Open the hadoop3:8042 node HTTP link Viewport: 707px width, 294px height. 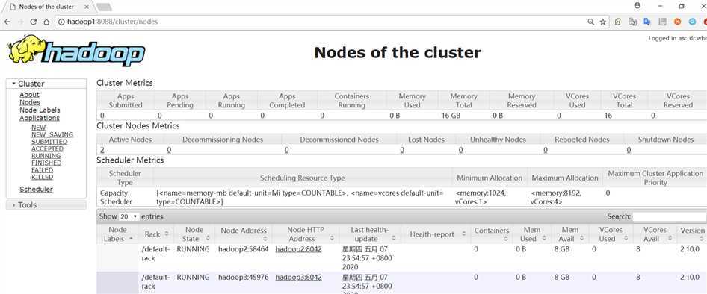coord(298,277)
